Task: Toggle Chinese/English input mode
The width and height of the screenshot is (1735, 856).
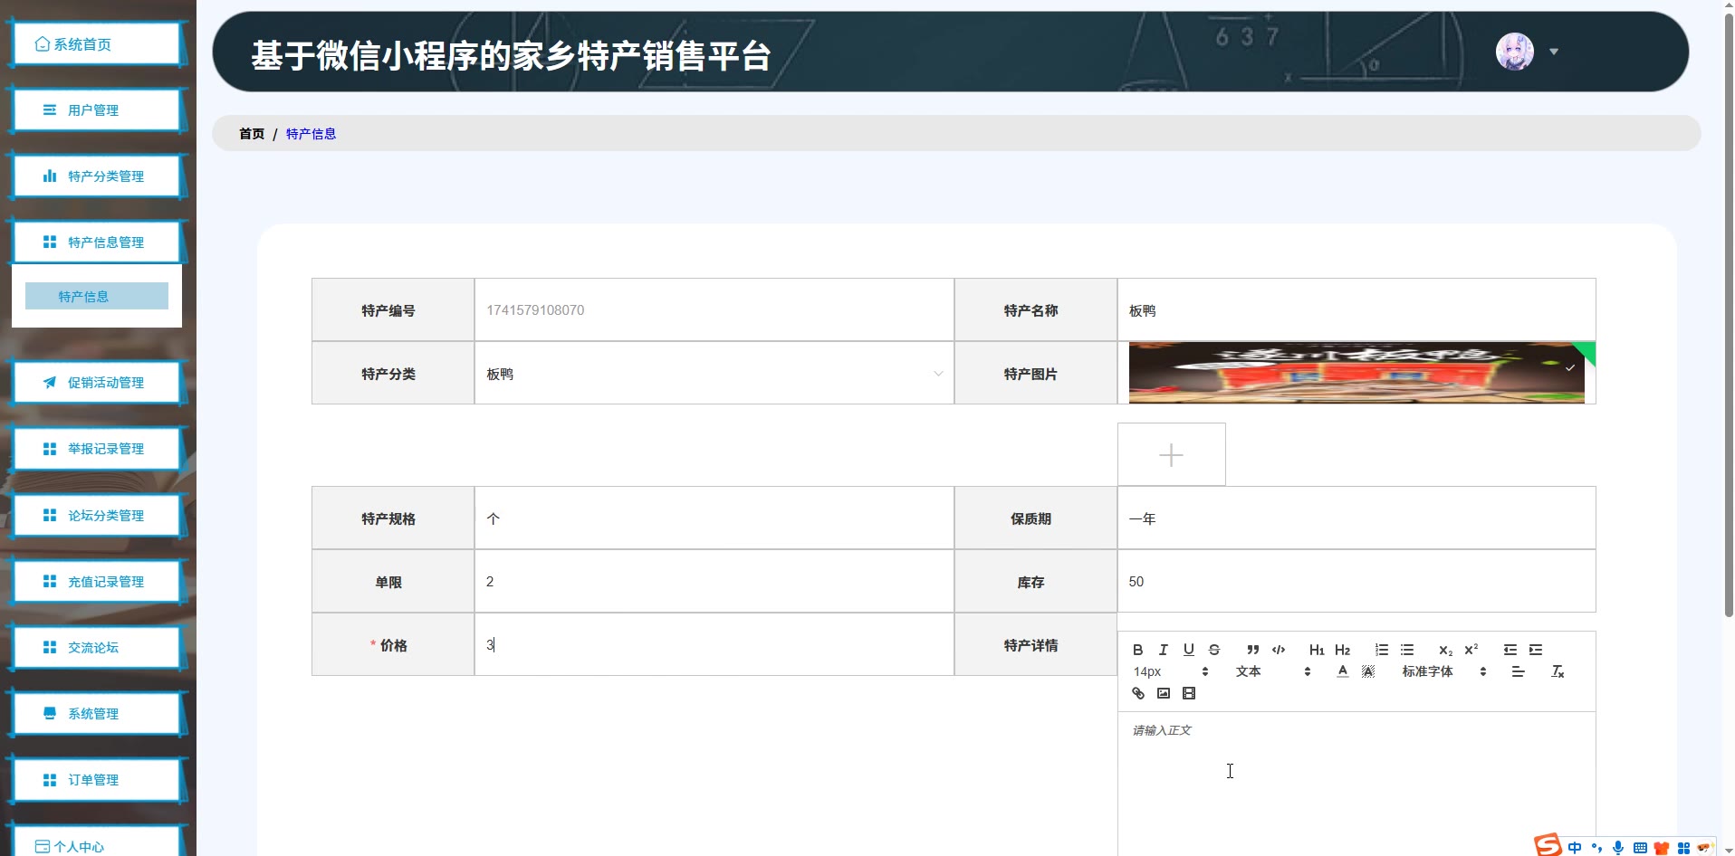Action: 1575,848
